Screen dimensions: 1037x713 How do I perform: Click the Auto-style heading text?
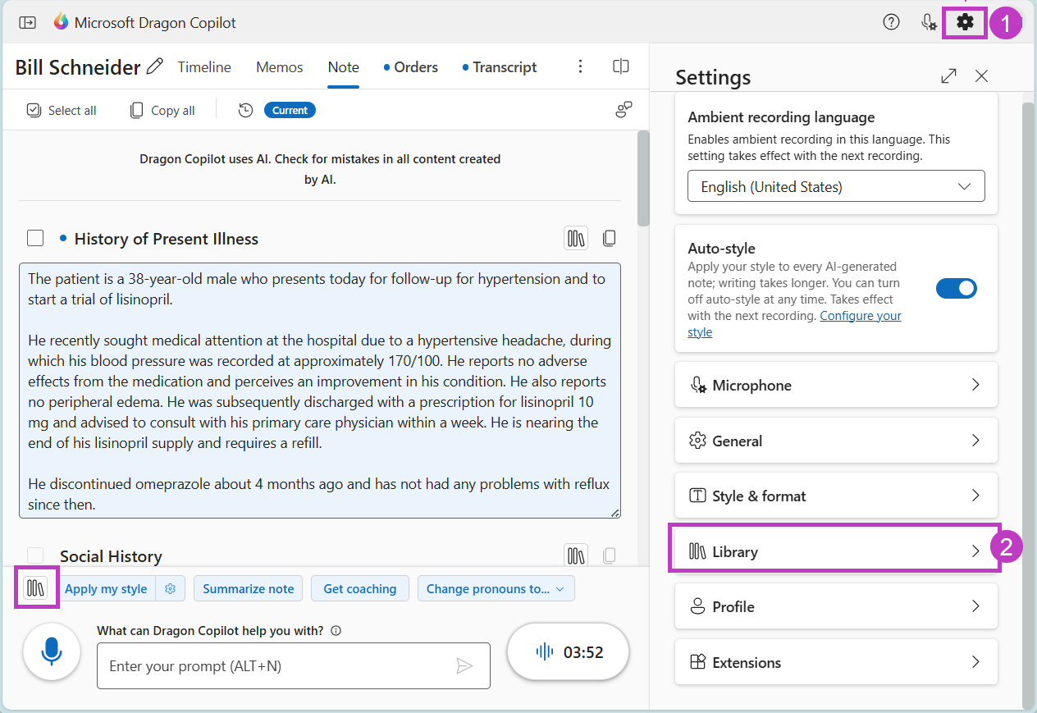(x=721, y=249)
